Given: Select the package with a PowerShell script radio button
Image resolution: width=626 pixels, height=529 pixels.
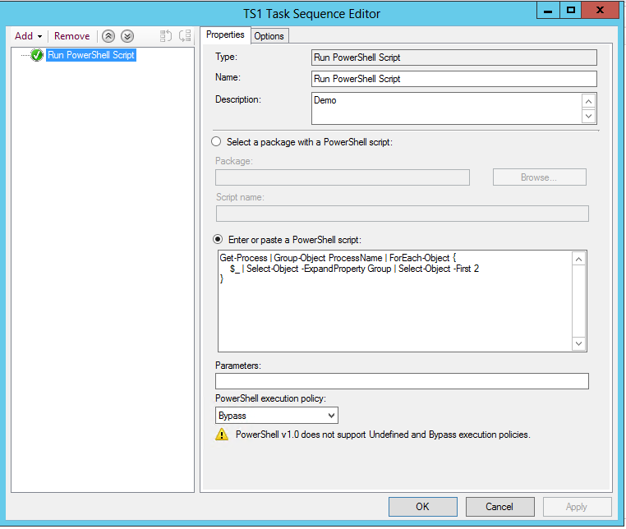Looking at the screenshot, I should coord(216,142).
